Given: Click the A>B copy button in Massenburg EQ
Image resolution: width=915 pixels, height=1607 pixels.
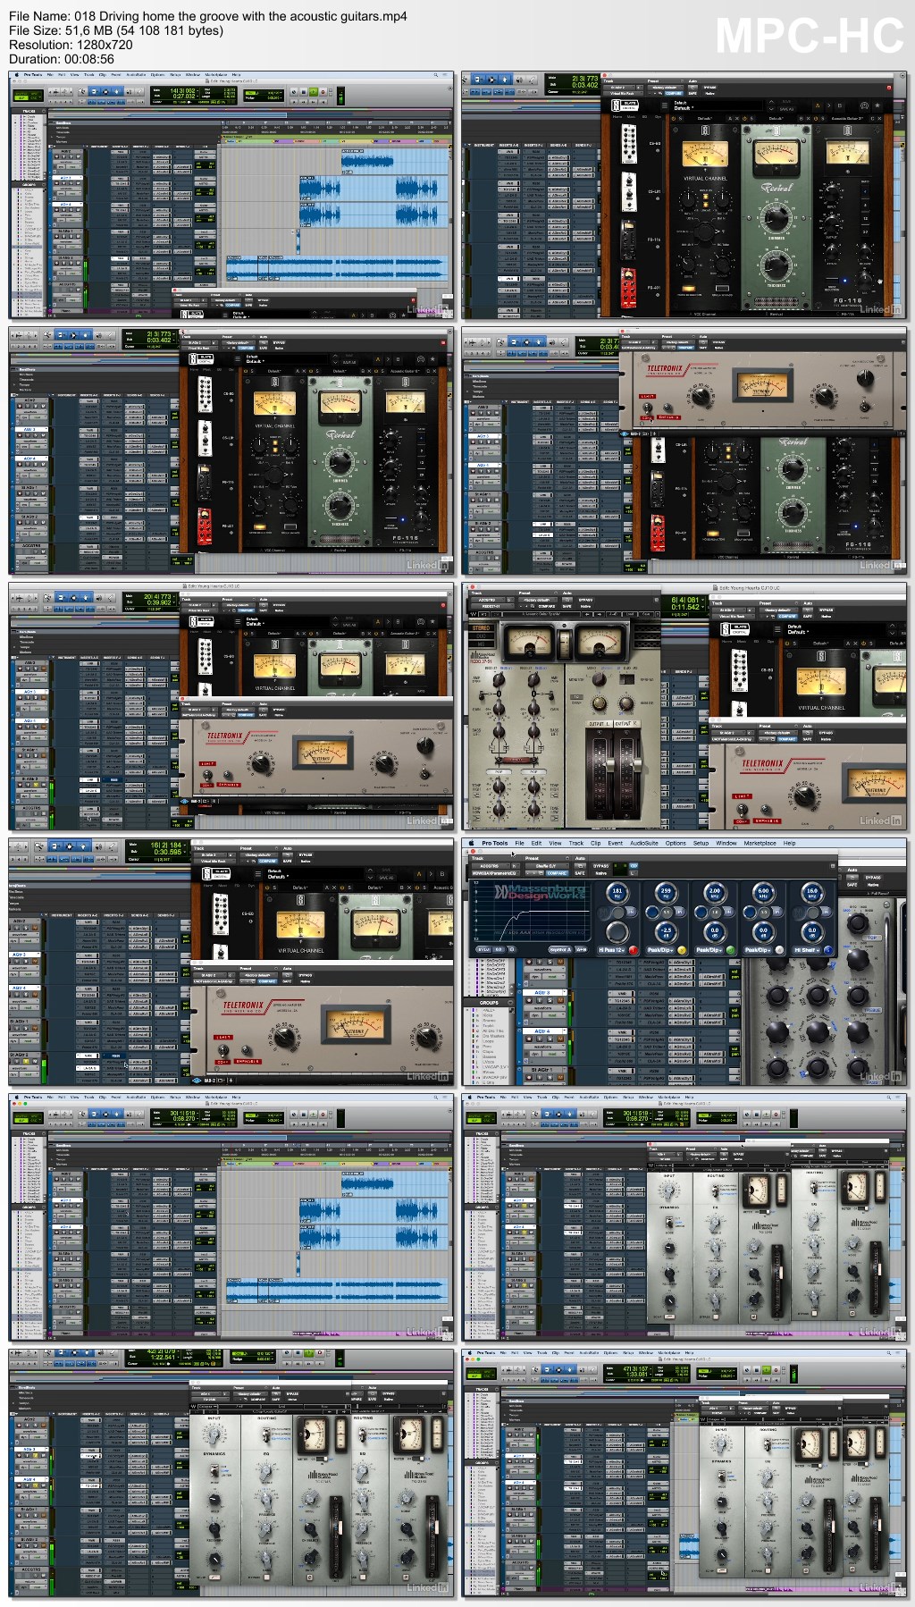Looking at the screenshot, I should 581,949.
